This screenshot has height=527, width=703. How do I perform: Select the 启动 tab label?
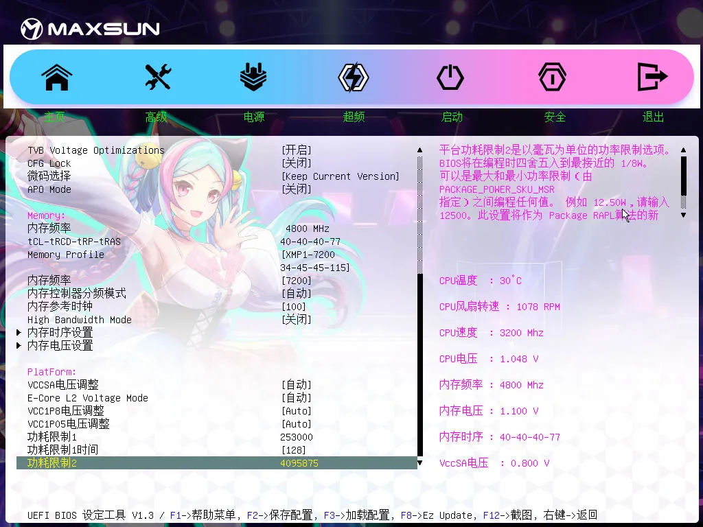[452, 117]
